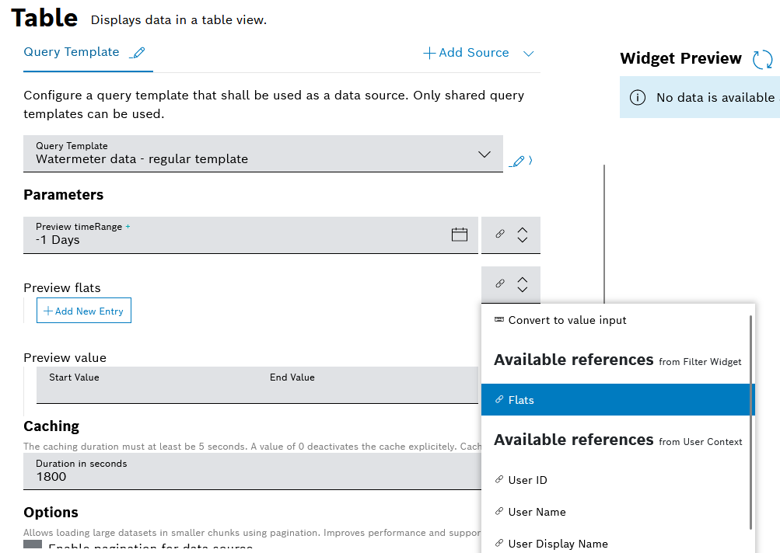Collapse the Preview flats reference chevrons

523,283
